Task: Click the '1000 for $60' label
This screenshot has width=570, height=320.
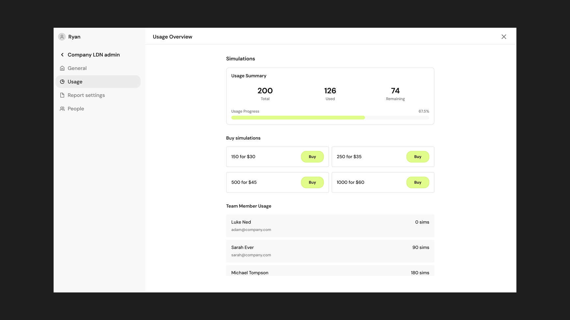Action: click(x=350, y=182)
